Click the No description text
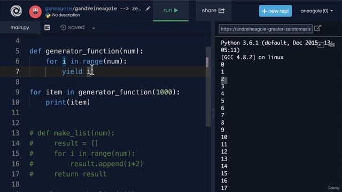 pos(66,15)
